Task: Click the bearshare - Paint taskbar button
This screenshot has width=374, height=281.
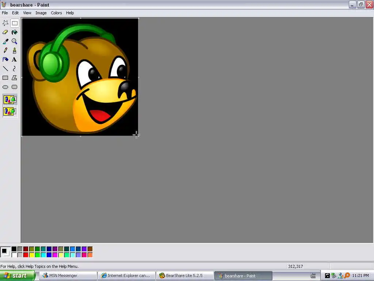Action: tap(243, 276)
